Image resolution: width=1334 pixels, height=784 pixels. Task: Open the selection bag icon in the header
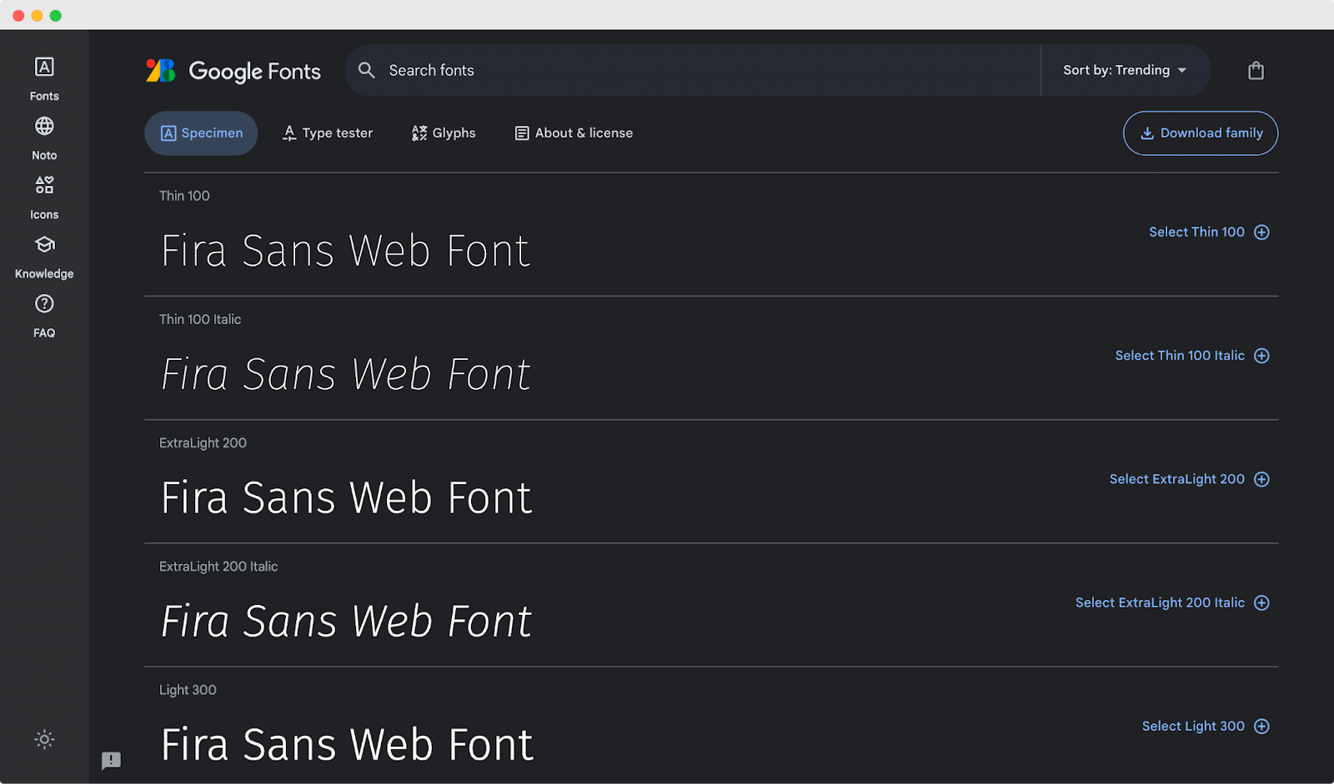coord(1255,70)
